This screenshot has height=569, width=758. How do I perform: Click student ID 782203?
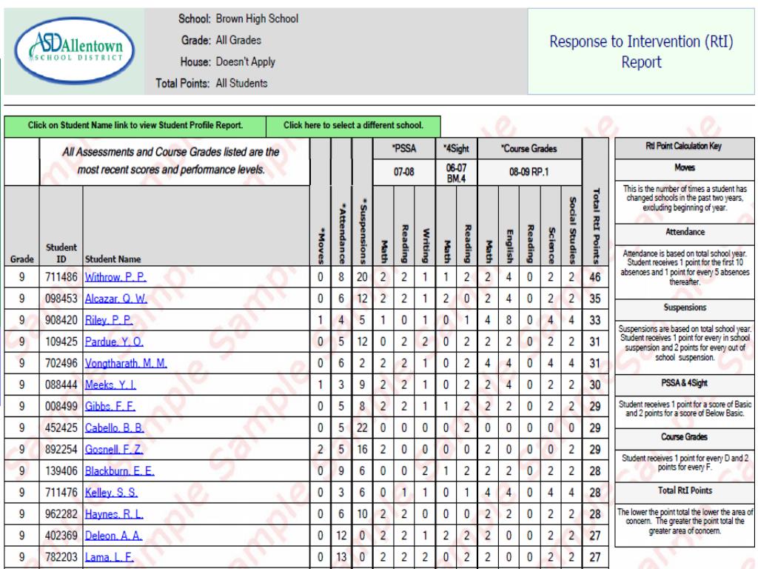[x=61, y=557]
